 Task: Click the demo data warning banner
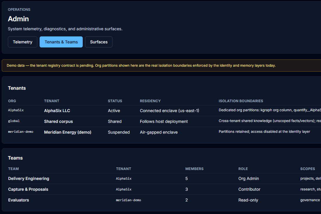161,66
